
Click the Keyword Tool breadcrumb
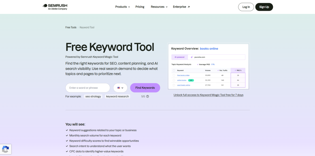(87, 27)
